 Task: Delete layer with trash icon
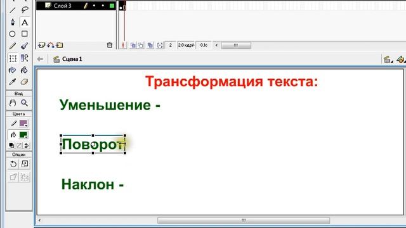click(110, 45)
